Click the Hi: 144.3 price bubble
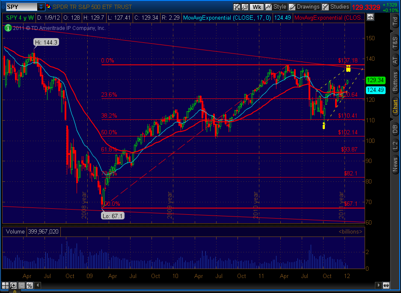 click(x=46, y=42)
